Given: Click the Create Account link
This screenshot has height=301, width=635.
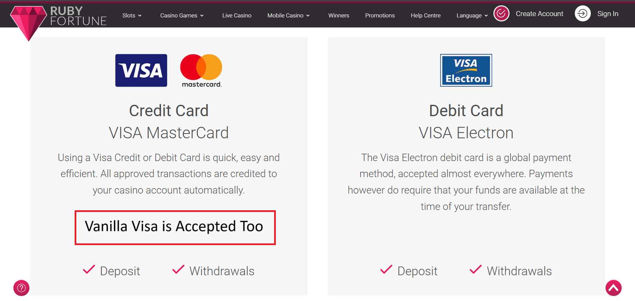Looking at the screenshot, I should pyautogui.click(x=539, y=14).
